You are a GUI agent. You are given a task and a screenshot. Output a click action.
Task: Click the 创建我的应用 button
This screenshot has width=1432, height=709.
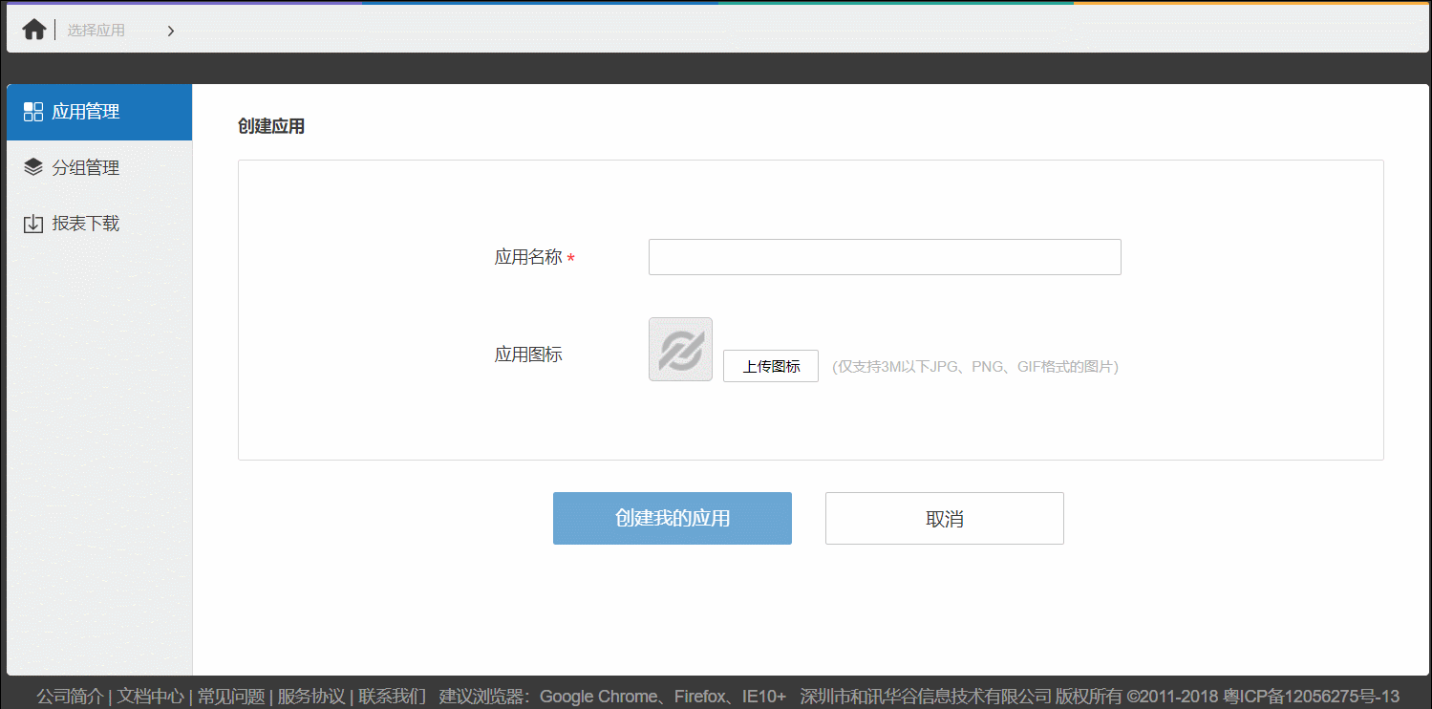point(673,518)
